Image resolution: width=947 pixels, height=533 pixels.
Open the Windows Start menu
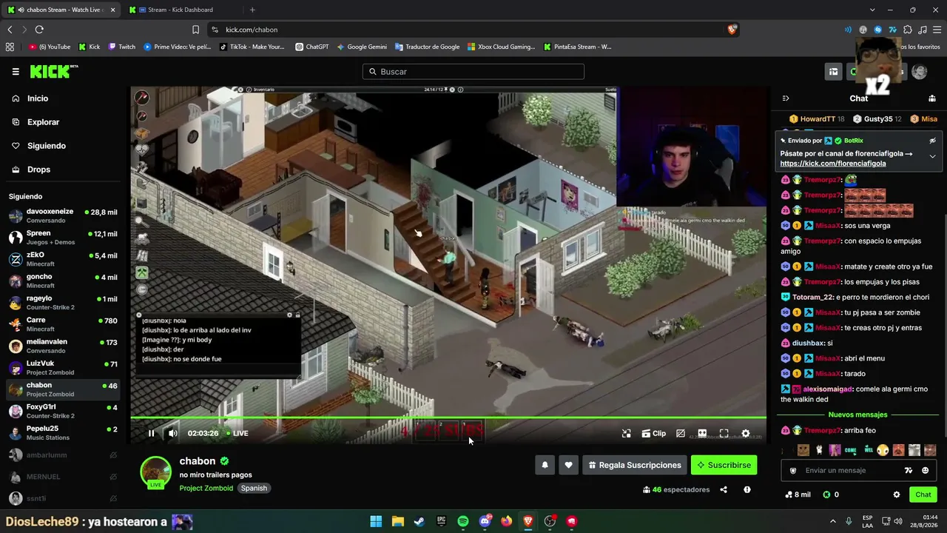tap(376, 521)
